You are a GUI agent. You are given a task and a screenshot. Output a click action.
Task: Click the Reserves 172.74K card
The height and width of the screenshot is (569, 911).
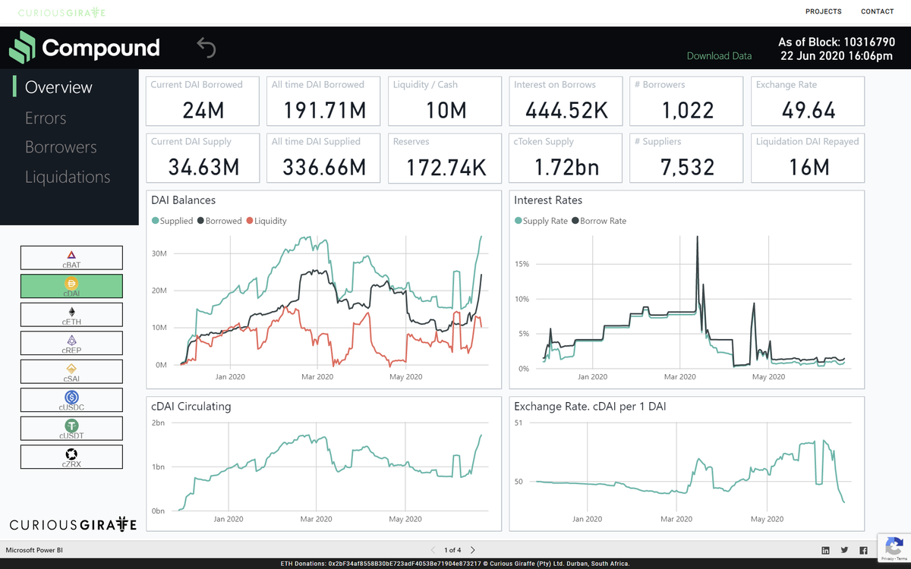[x=445, y=158]
